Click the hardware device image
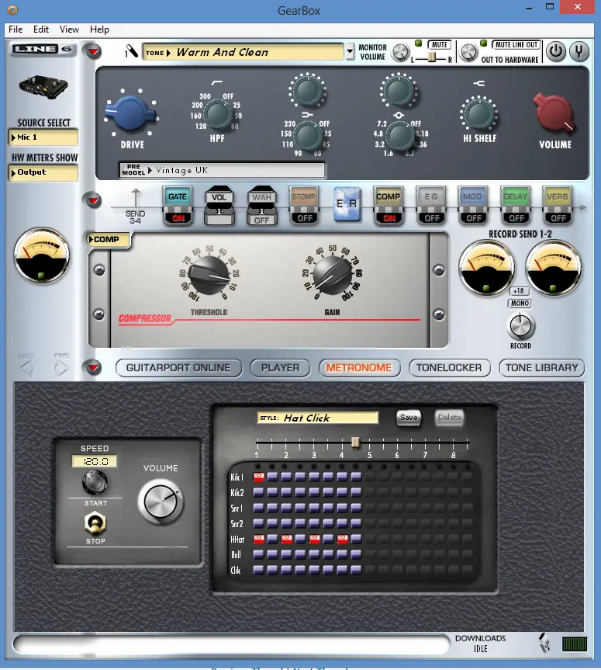 click(43, 87)
